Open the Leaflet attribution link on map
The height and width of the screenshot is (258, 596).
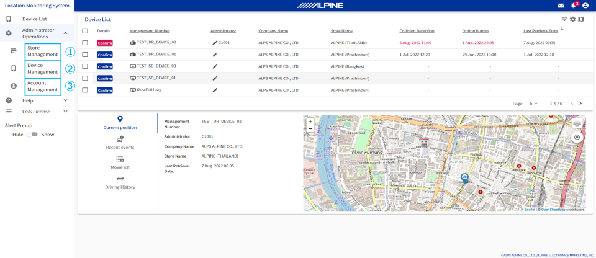coord(530,210)
